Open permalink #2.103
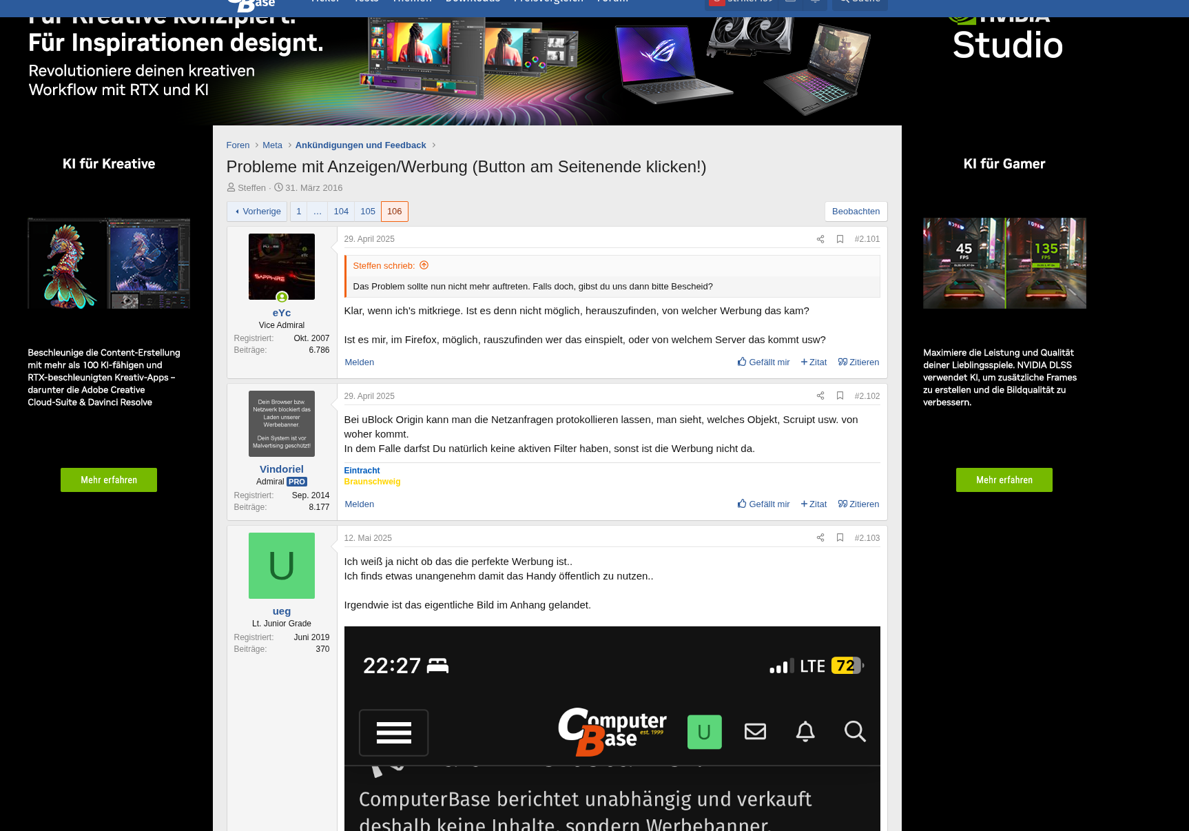The image size is (1189, 831). [867, 538]
